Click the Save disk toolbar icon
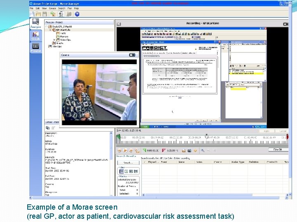This screenshot has height=222, width=297. coord(45,14)
